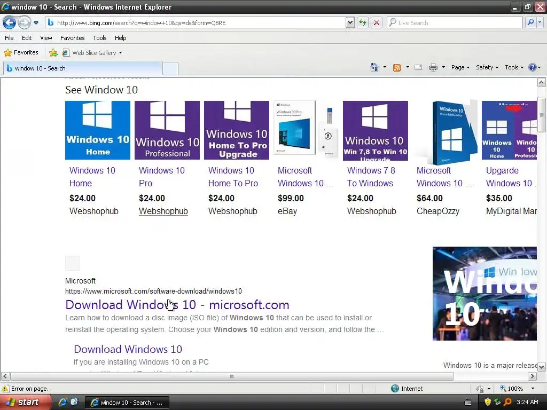Image resolution: width=547 pixels, height=410 pixels.
Task: Expand the Print options dropdown arrow
Action: (443, 67)
